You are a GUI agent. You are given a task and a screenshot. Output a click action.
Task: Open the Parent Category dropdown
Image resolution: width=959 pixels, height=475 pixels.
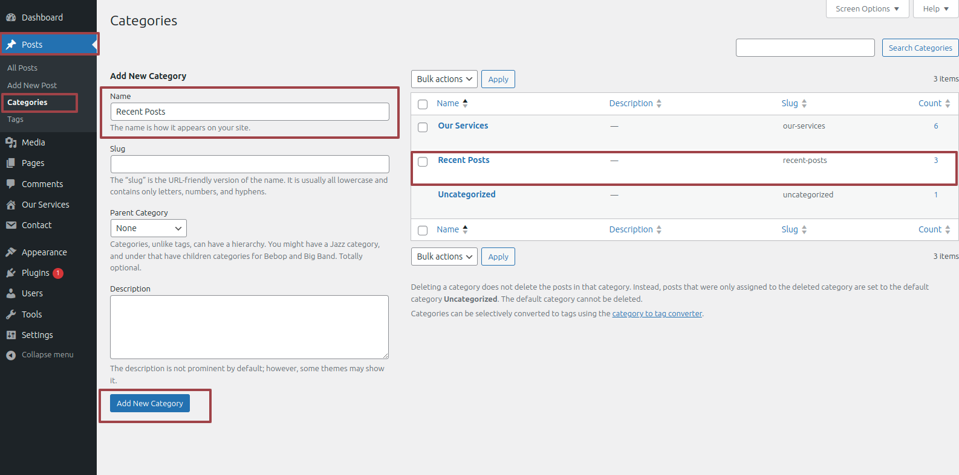(148, 228)
